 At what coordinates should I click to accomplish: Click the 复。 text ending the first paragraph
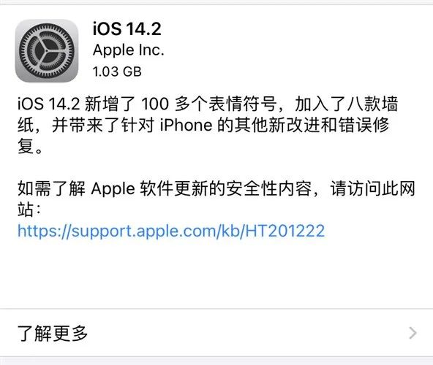pyautogui.click(x=30, y=146)
